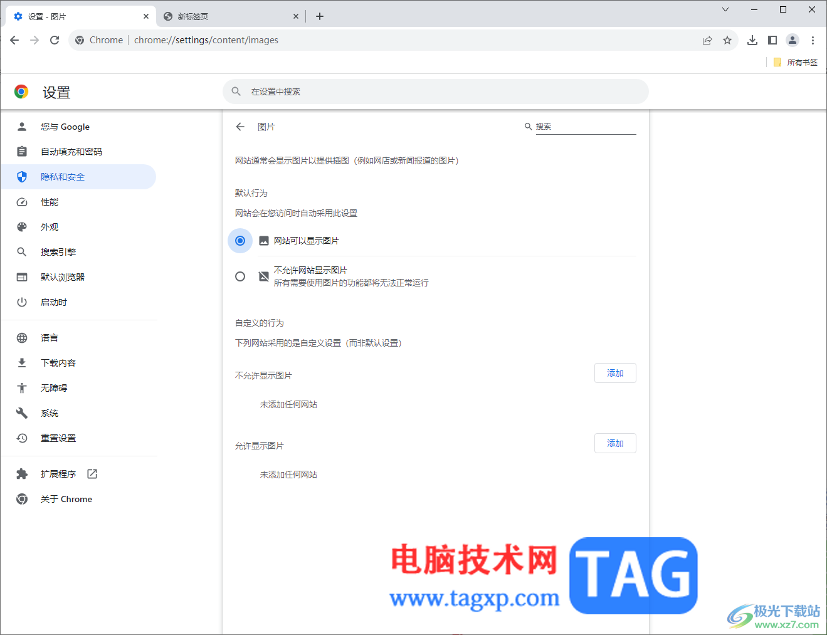The height and width of the screenshot is (635, 827).
Task: Go to 自动填充和密码 section
Action: click(78, 152)
